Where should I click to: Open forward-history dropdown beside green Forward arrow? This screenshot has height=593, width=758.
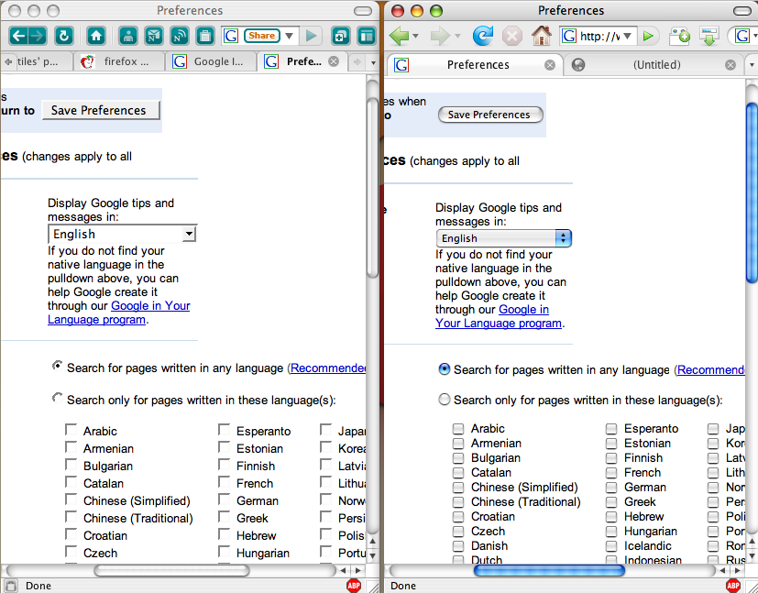(457, 37)
